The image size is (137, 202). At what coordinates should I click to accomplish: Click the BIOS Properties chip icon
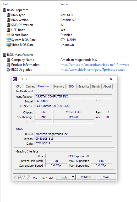click(4, 10)
